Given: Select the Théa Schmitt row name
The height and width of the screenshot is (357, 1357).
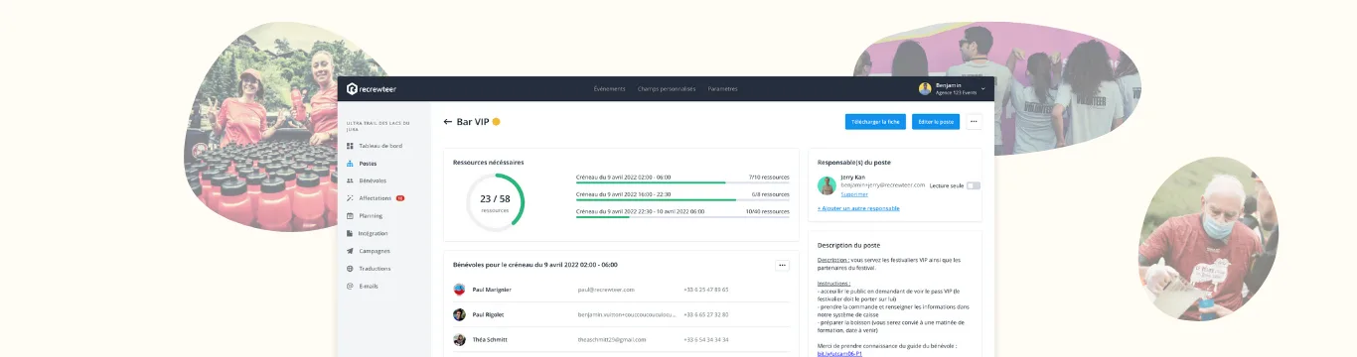Looking at the screenshot, I should 490,339.
